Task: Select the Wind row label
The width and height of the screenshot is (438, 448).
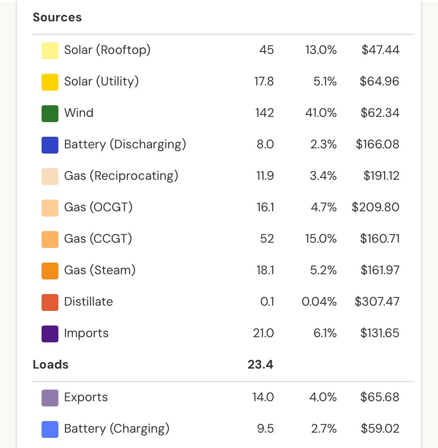Action: coord(79,113)
